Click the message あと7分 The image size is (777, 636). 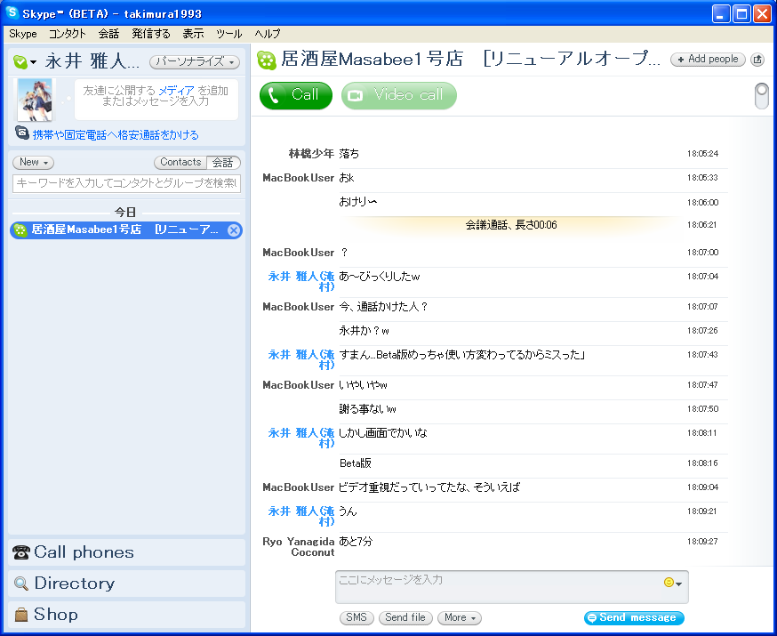pyautogui.click(x=356, y=542)
